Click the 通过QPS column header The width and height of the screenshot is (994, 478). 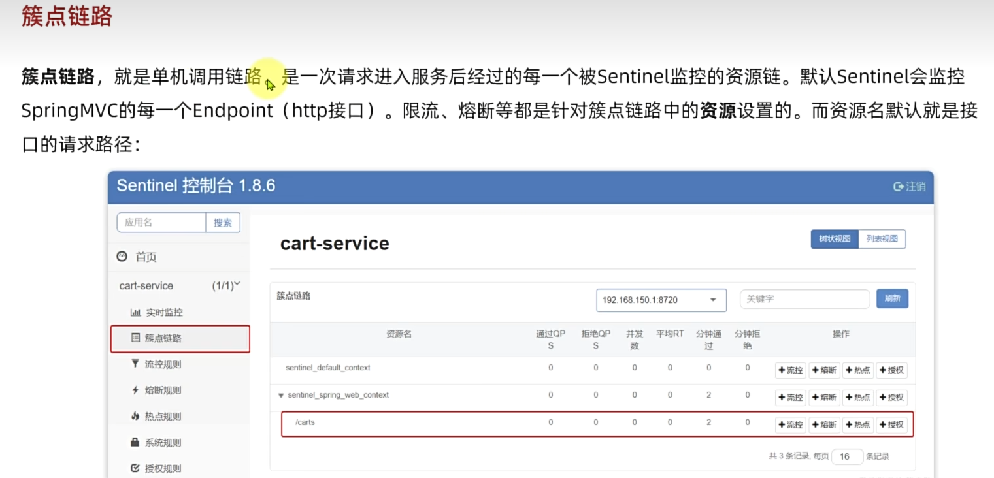tap(551, 340)
